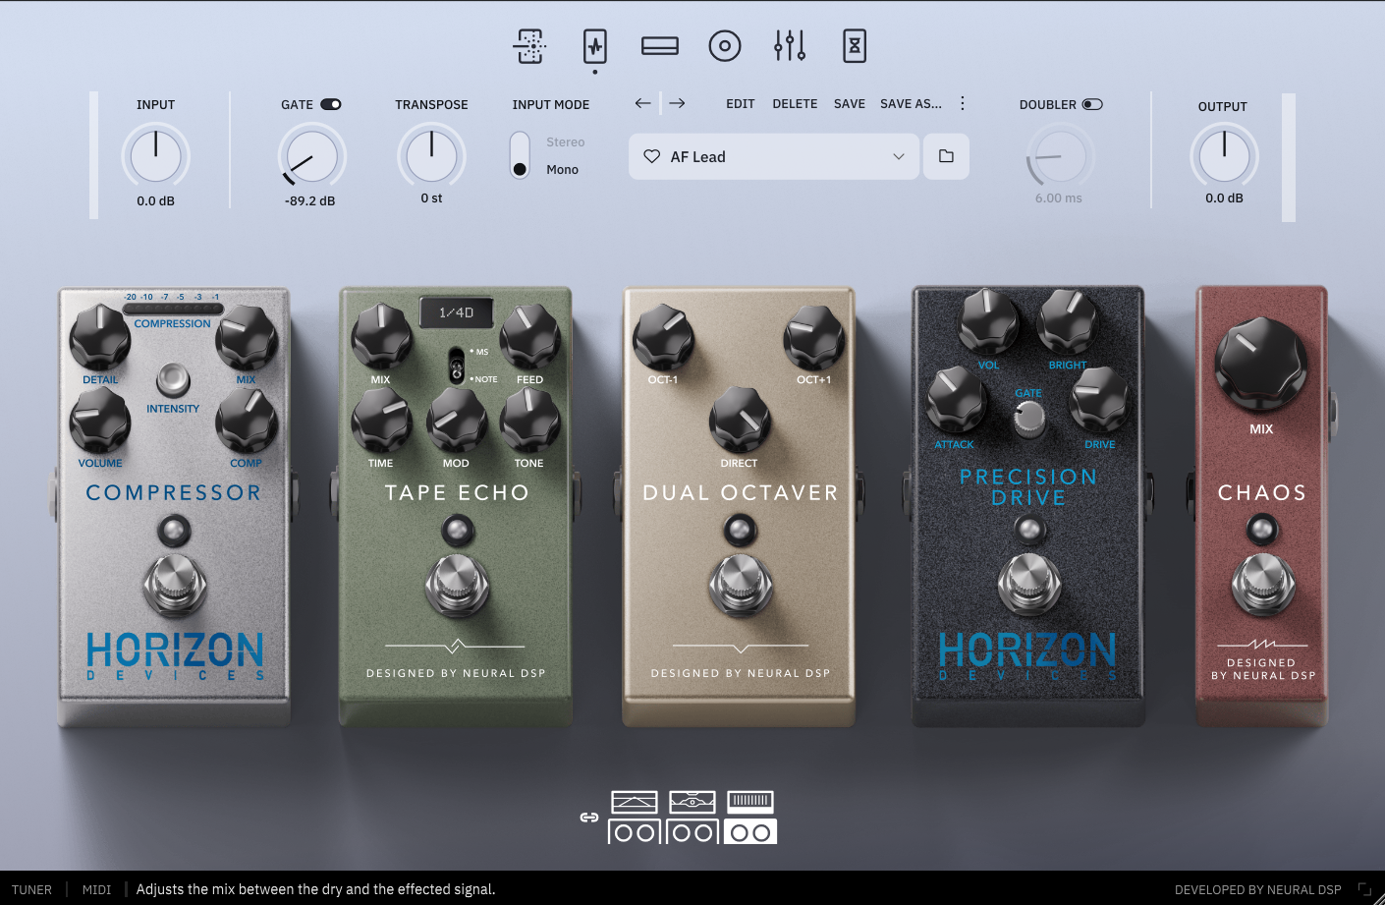This screenshot has height=905, width=1385.
Task: Toggle the Dual Octaver pedal footswitch
Action: tap(741, 584)
